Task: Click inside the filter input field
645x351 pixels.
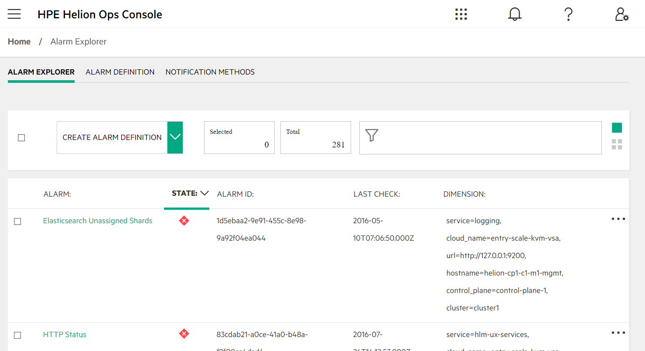Action: coord(480,137)
